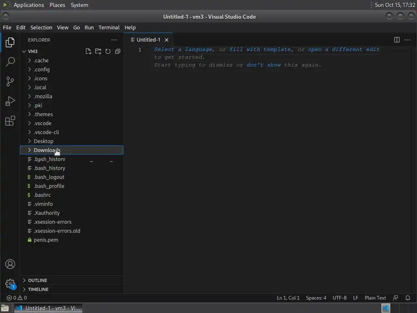This screenshot has width=417, height=313.
Task: Collapse all folders in Explorer
Action: pos(118,51)
